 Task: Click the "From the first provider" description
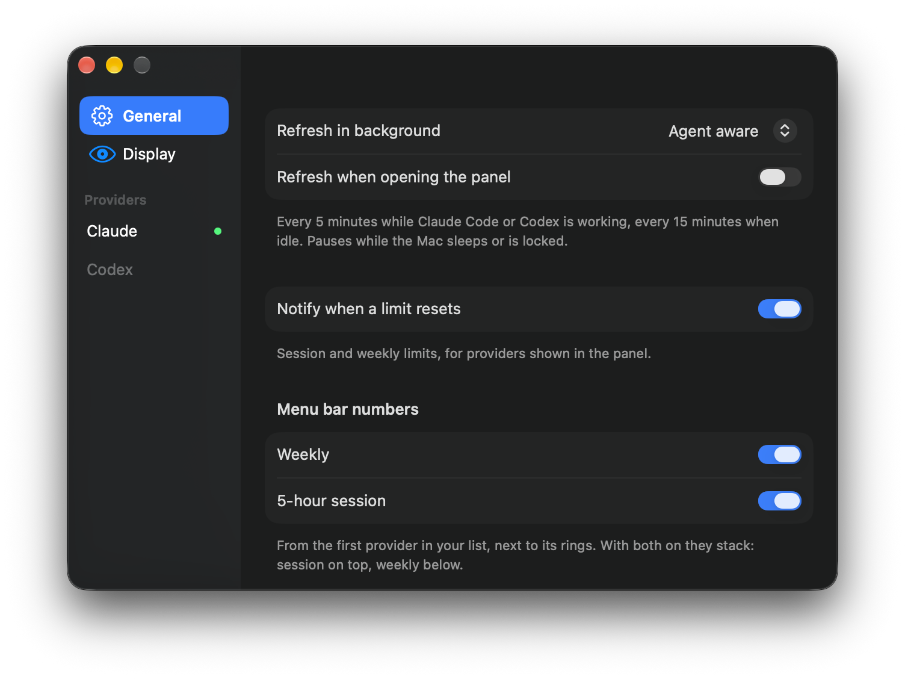[516, 555]
